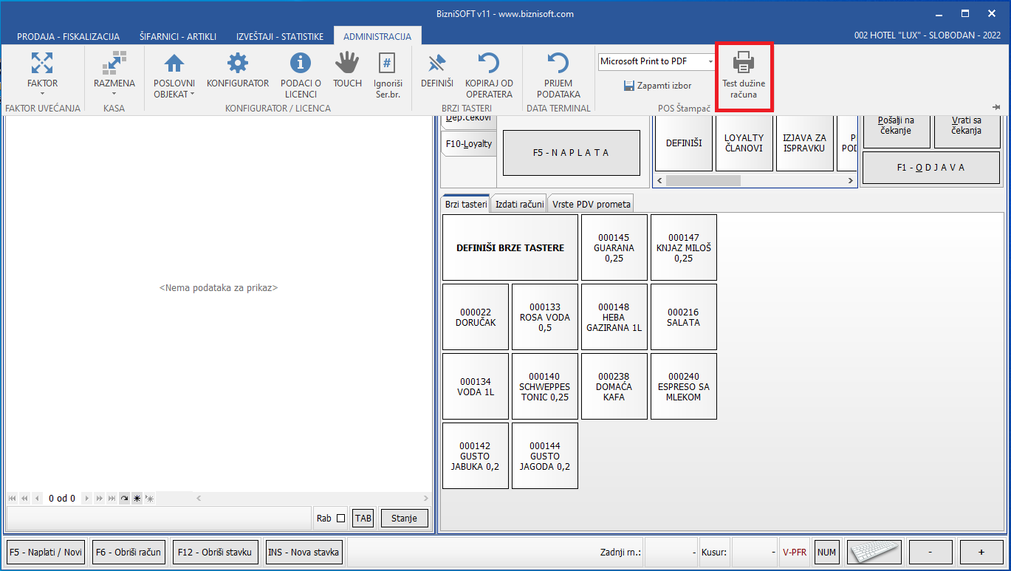This screenshot has width=1011, height=571.
Task: Click the F1 - Odjava button
Action: [x=931, y=168]
